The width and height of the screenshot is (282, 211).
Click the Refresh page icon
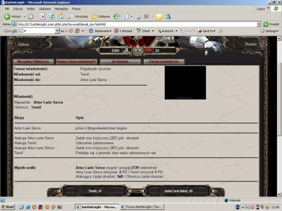coord(52,16)
